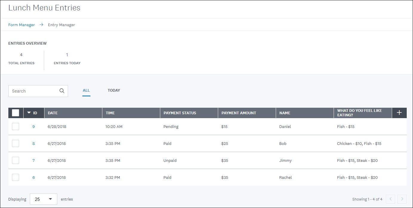Open entry 9 via its ID link
The width and height of the screenshot is (413, 208).
(x=33, y=126)
